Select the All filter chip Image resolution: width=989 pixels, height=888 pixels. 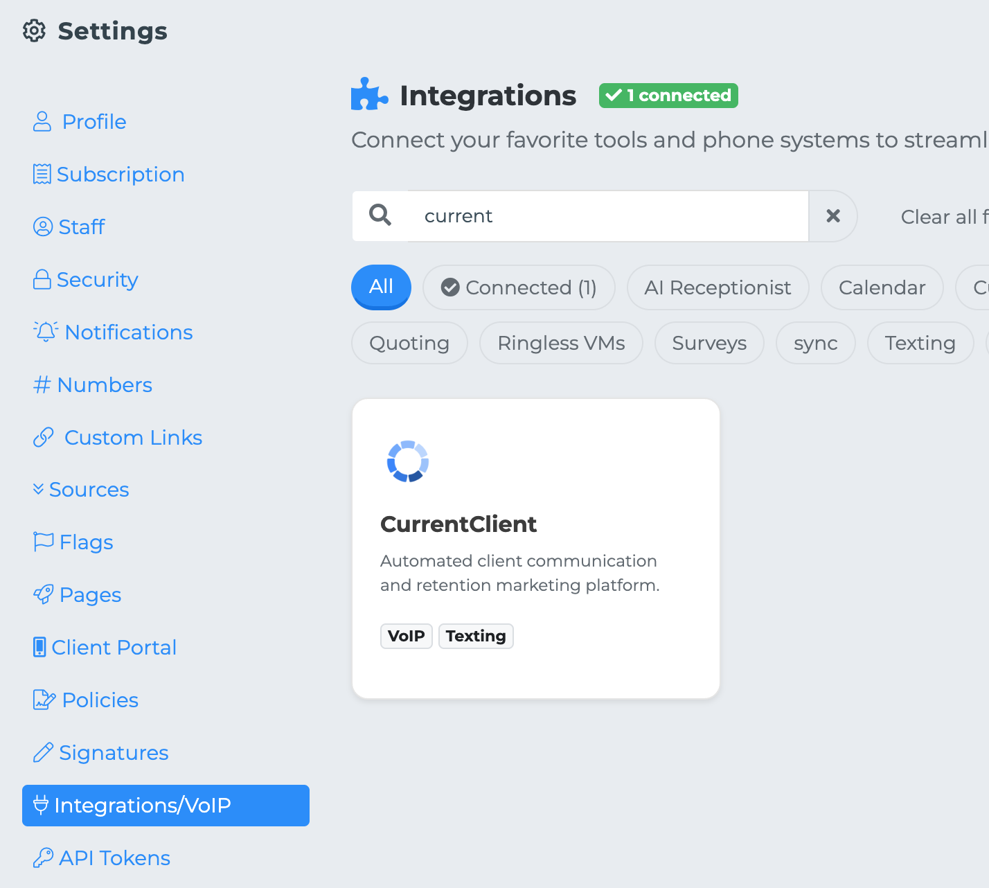[x=381, y=287]
